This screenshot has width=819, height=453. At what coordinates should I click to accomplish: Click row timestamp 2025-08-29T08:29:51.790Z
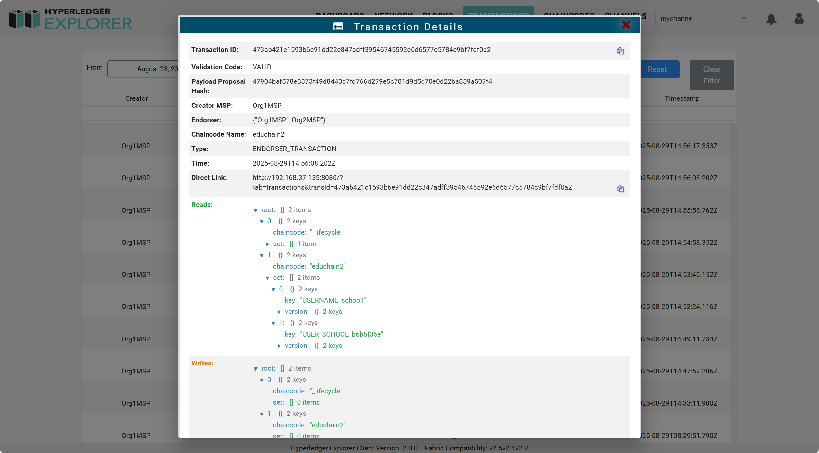point(679,436)
